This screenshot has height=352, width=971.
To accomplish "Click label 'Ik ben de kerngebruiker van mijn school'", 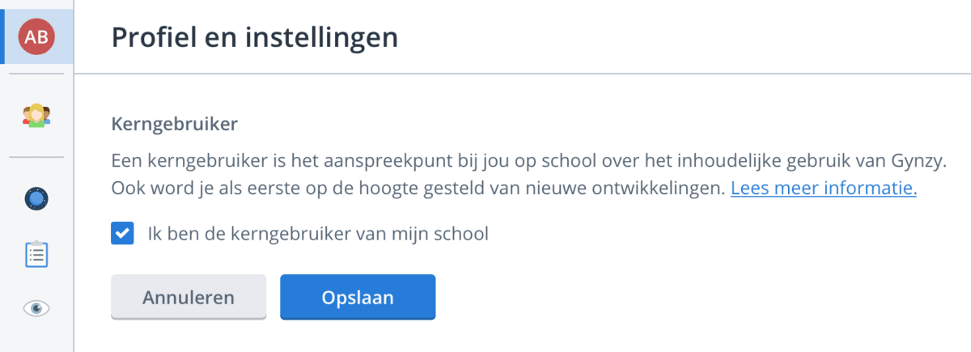I will pyautogui.click(x=318, y=235).
